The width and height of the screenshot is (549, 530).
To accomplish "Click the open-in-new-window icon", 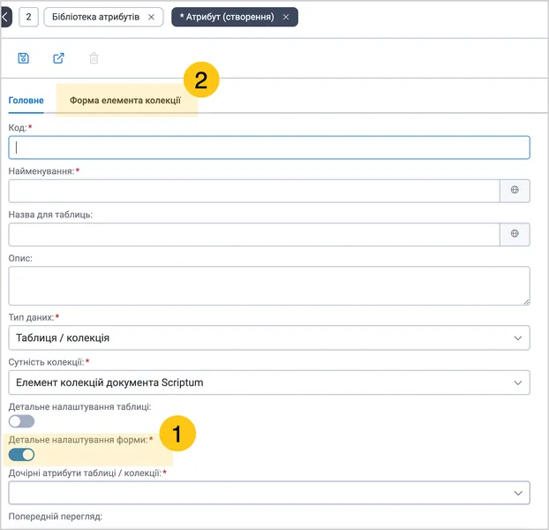I will pos(58,58).
